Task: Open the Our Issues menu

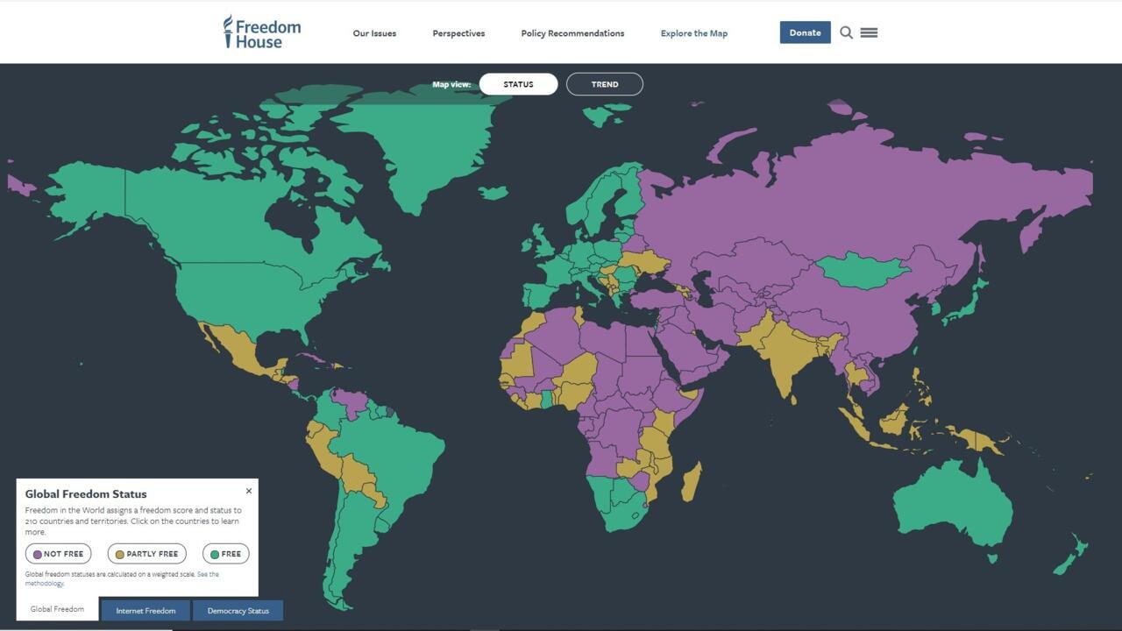Action: pos(374,33)
